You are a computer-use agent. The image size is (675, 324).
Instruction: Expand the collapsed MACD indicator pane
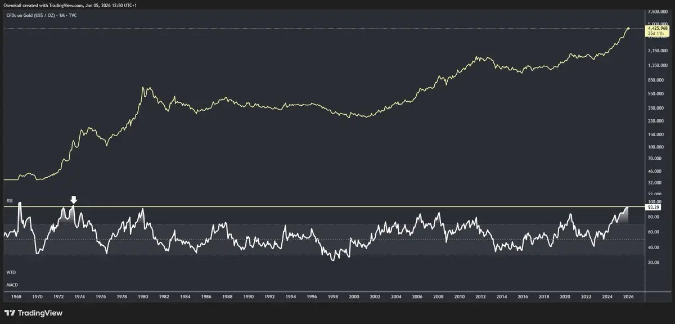12,285
